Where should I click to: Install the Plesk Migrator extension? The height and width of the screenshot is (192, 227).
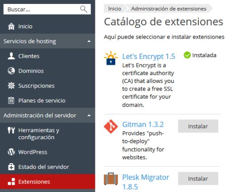pos(198,179)
